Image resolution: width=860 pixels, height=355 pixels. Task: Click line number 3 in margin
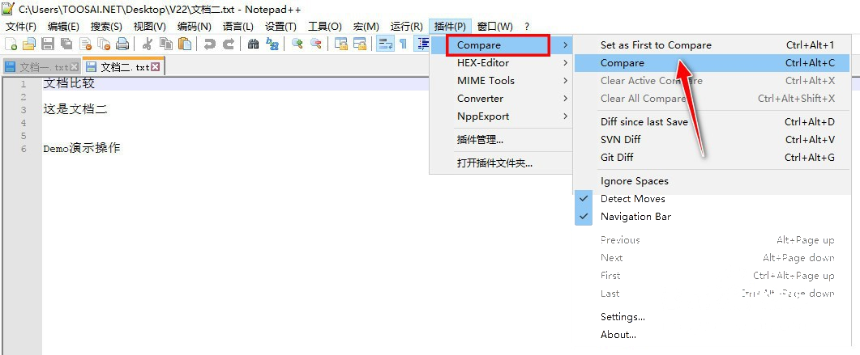(x=24, y=110)
